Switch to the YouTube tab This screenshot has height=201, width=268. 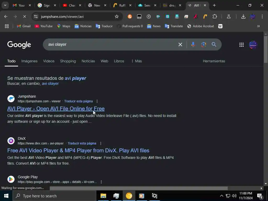(72, 5)
